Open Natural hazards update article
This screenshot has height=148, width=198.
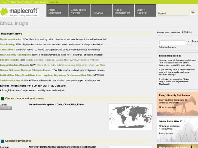pos(57,105)
